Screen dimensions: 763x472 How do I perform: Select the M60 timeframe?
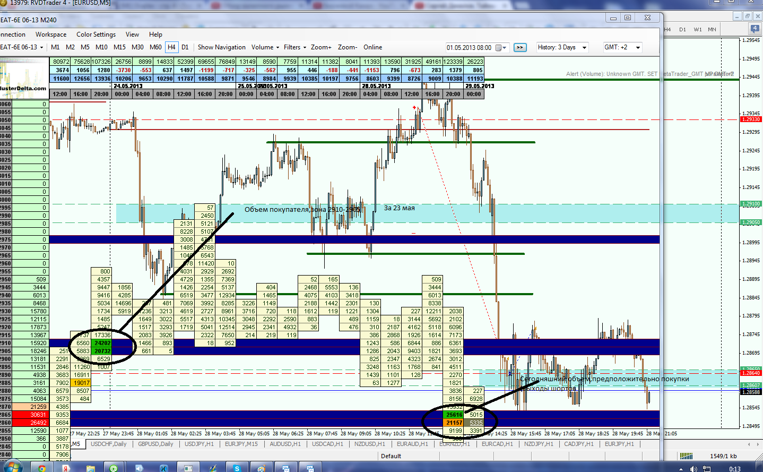(x=155, y=47)
